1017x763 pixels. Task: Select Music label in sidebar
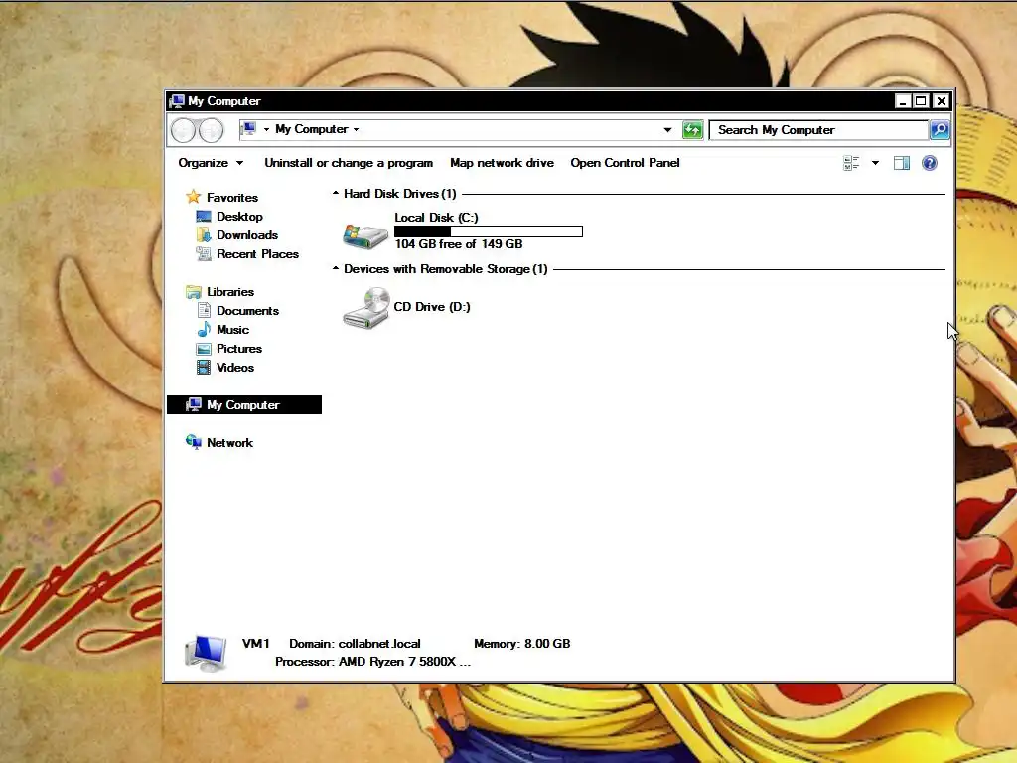(x=232, y=330)
